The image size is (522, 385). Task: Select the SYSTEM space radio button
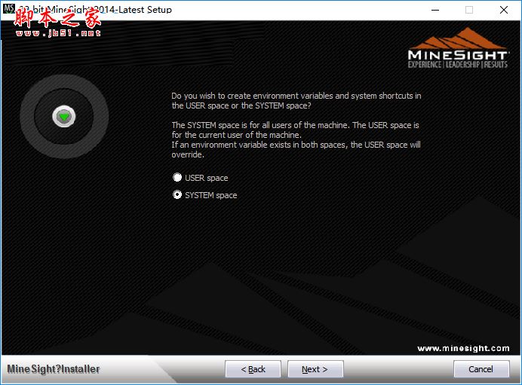(177, 195)
